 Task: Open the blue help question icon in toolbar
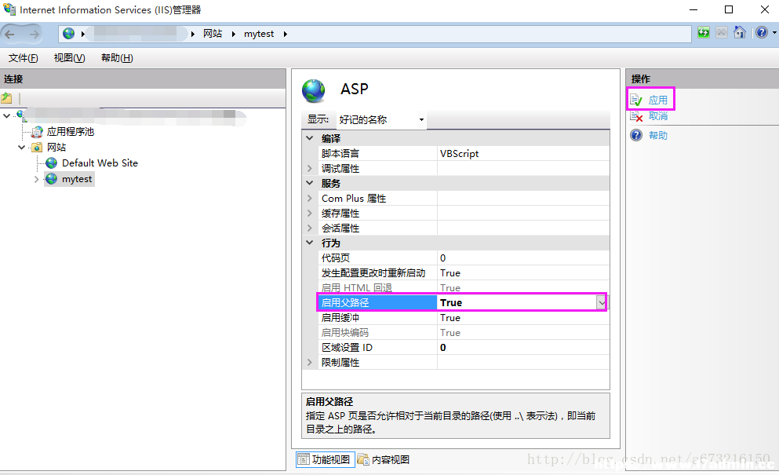[762, 33]
